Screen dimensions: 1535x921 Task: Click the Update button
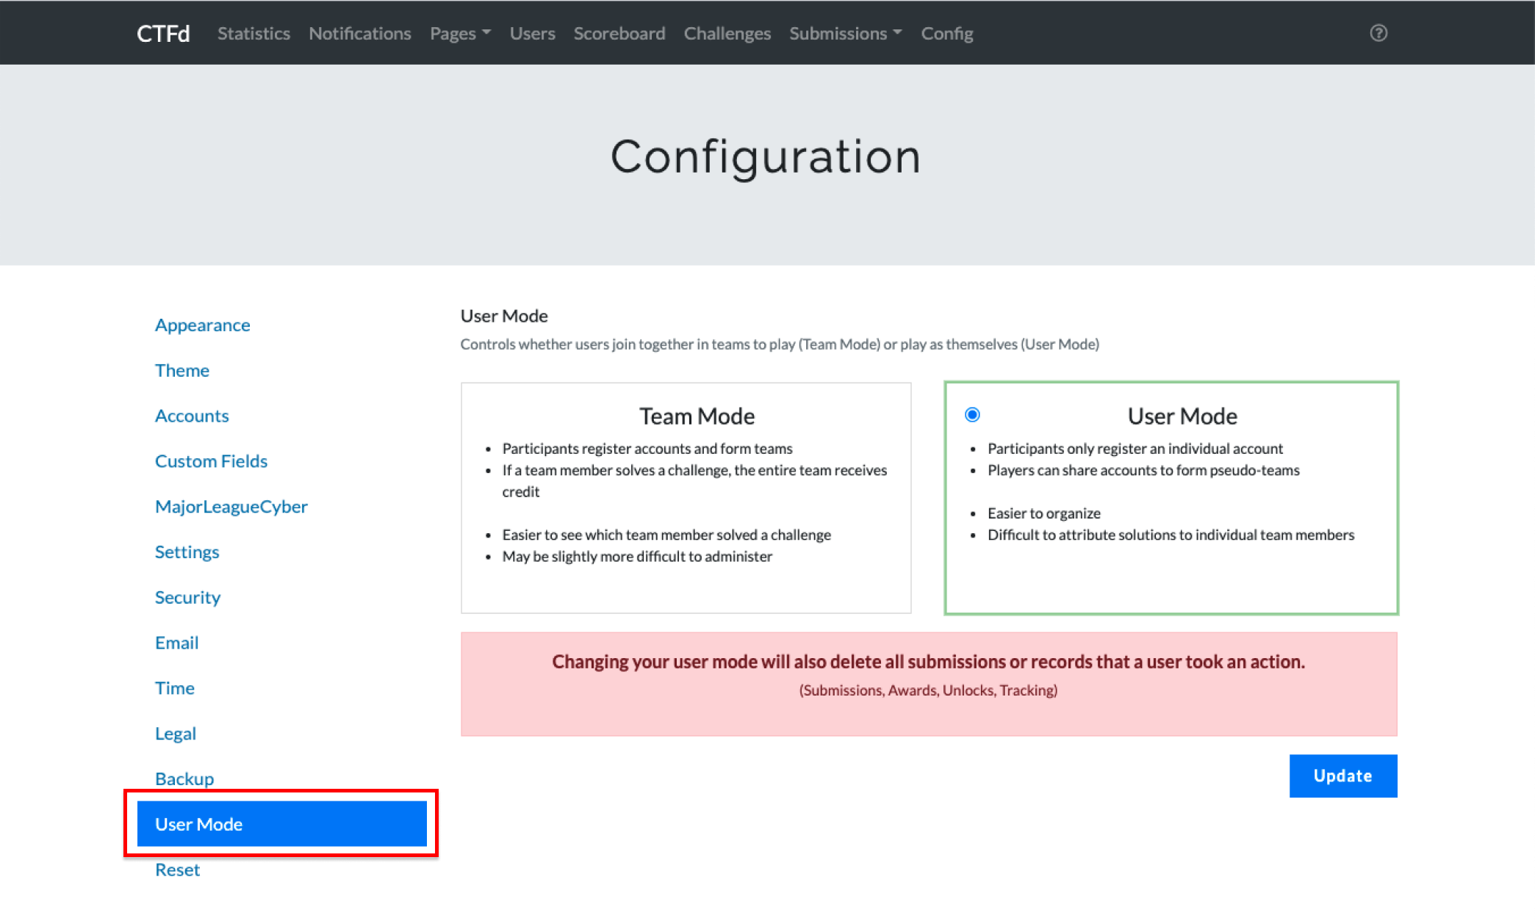tap(1342, 776)
